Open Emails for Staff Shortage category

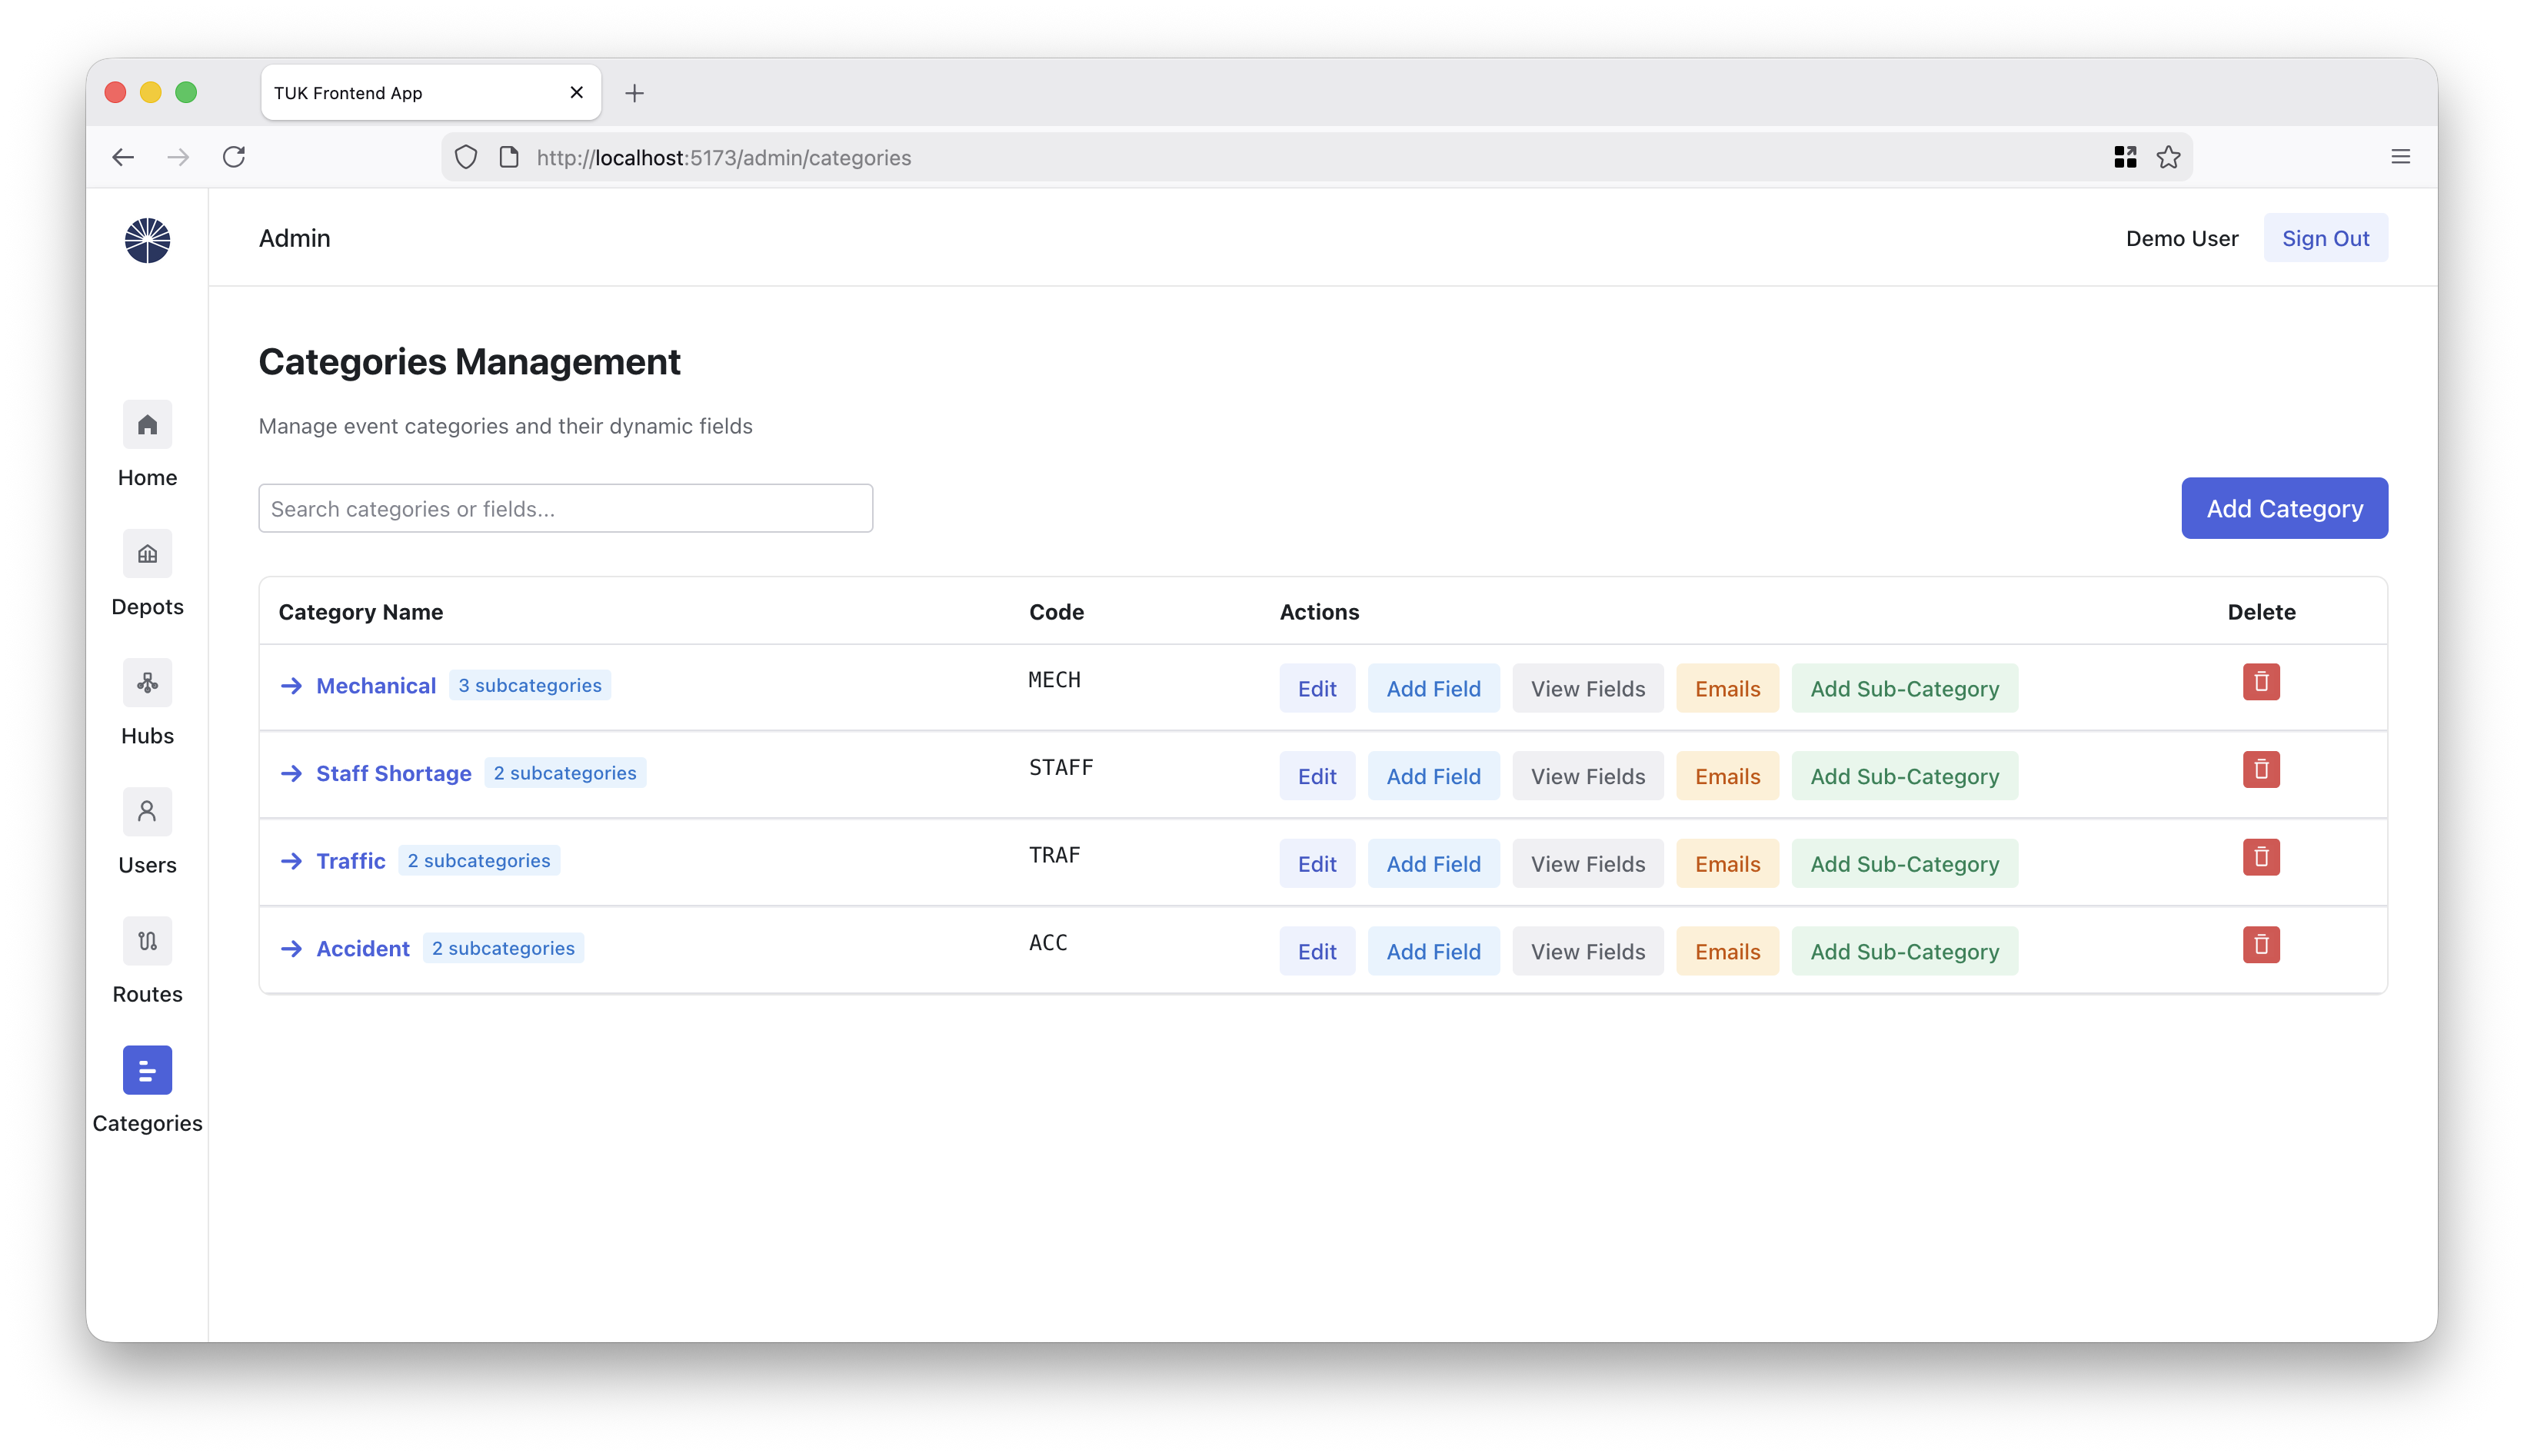[1727, 776]
